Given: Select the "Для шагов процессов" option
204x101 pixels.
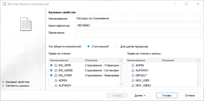Looking at the screenshot, I should (x=117, y=46).
